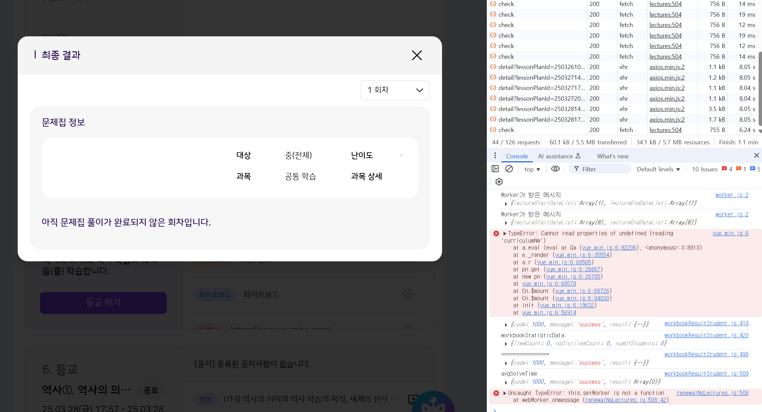Viewport: 762px width, 412px height.
Task: Close the DevTools console drawer
Action: (x=756, y=156)
